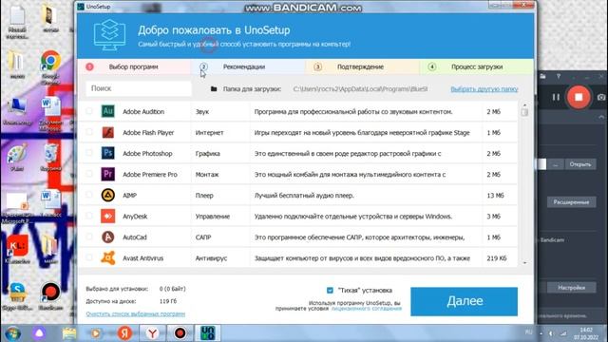Open Bandicam desktop shortcut

coord(50,296)
